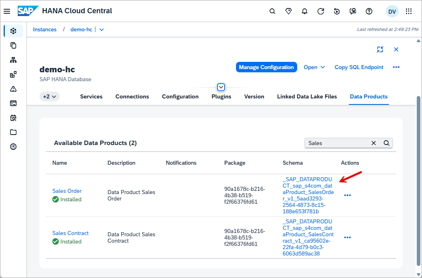Open the Sales Contract data product link
422x278 pixels.
pos(70,233)
